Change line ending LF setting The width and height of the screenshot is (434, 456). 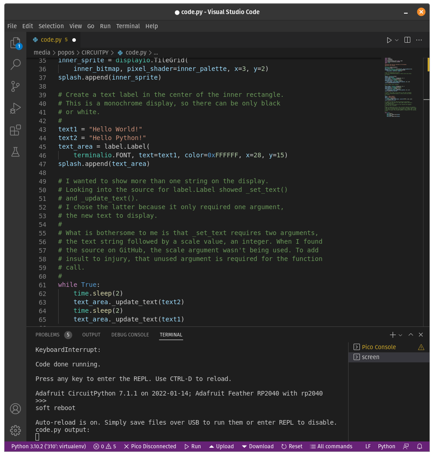pyautogui.click(x=368, y=446)
